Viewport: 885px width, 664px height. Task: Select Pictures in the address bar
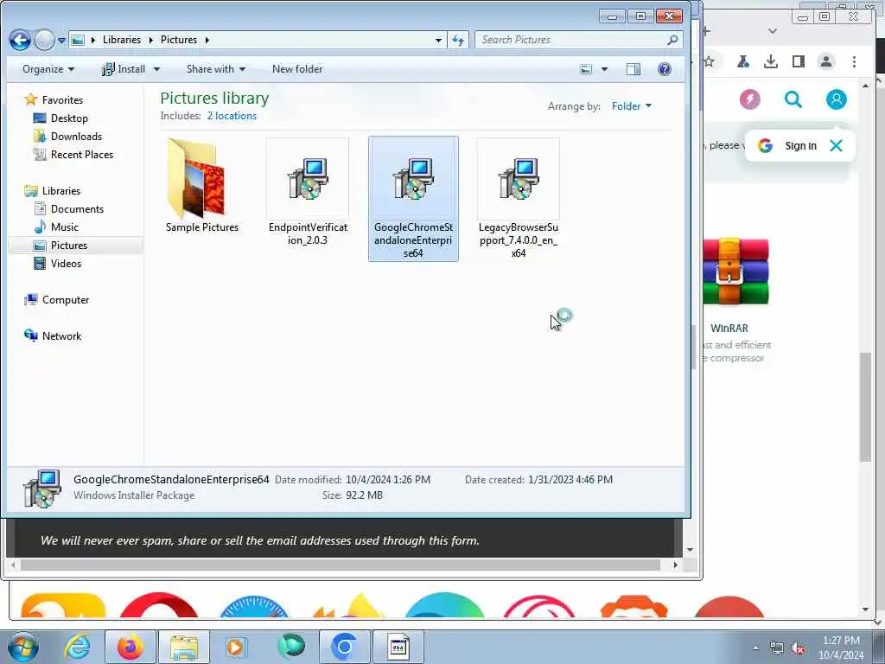[178, 40]
